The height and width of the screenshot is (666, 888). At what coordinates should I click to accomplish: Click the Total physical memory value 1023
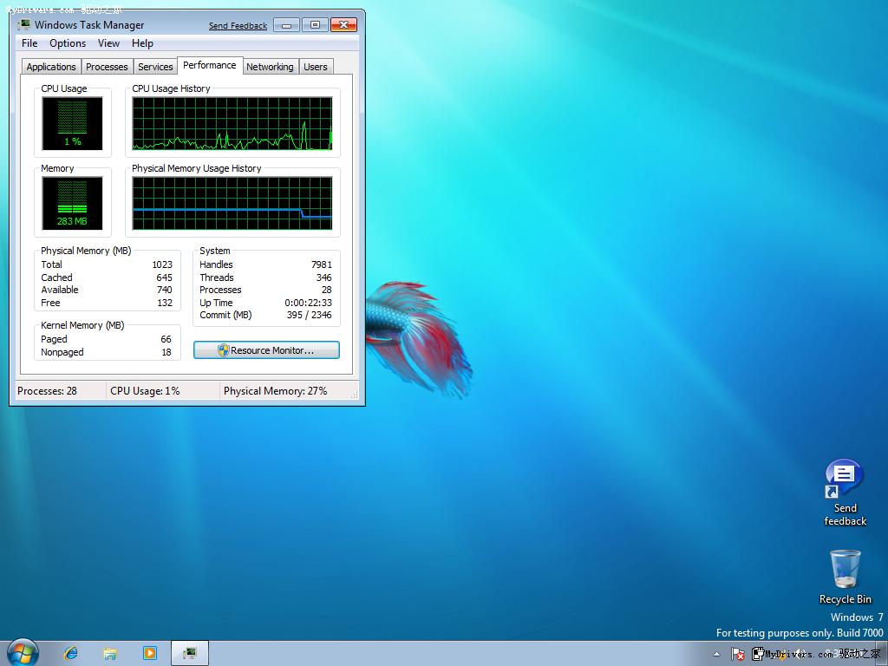coord(162,264)
